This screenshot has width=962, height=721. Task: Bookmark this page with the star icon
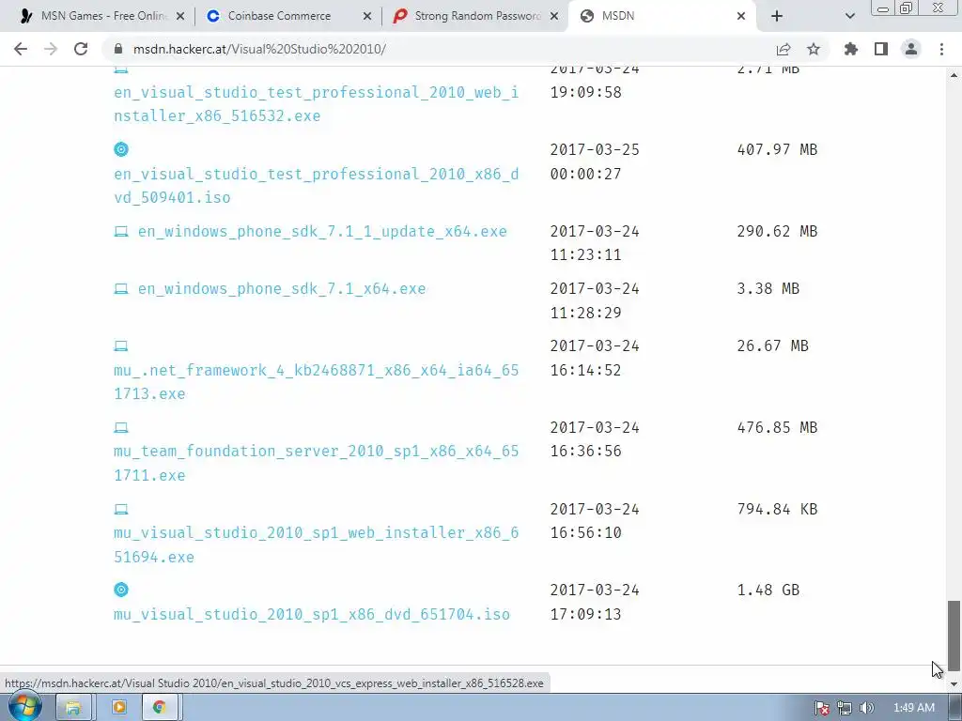[814, 49]
